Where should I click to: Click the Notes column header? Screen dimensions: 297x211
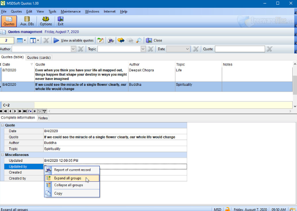[257, 64]
